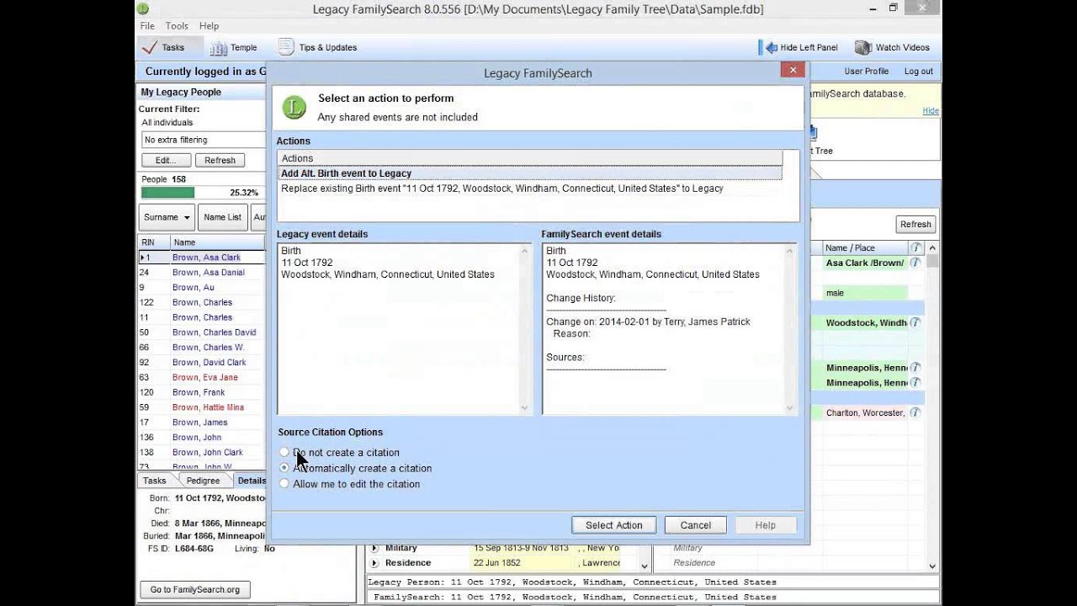Choose 'Replace existing Birth event' action
This screenshot has width=1077, height=606.
[530, 189]
